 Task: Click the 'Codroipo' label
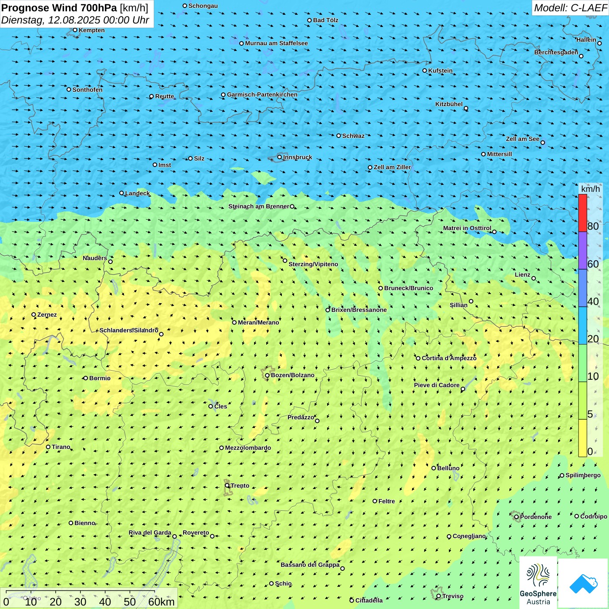click(594, 516)
